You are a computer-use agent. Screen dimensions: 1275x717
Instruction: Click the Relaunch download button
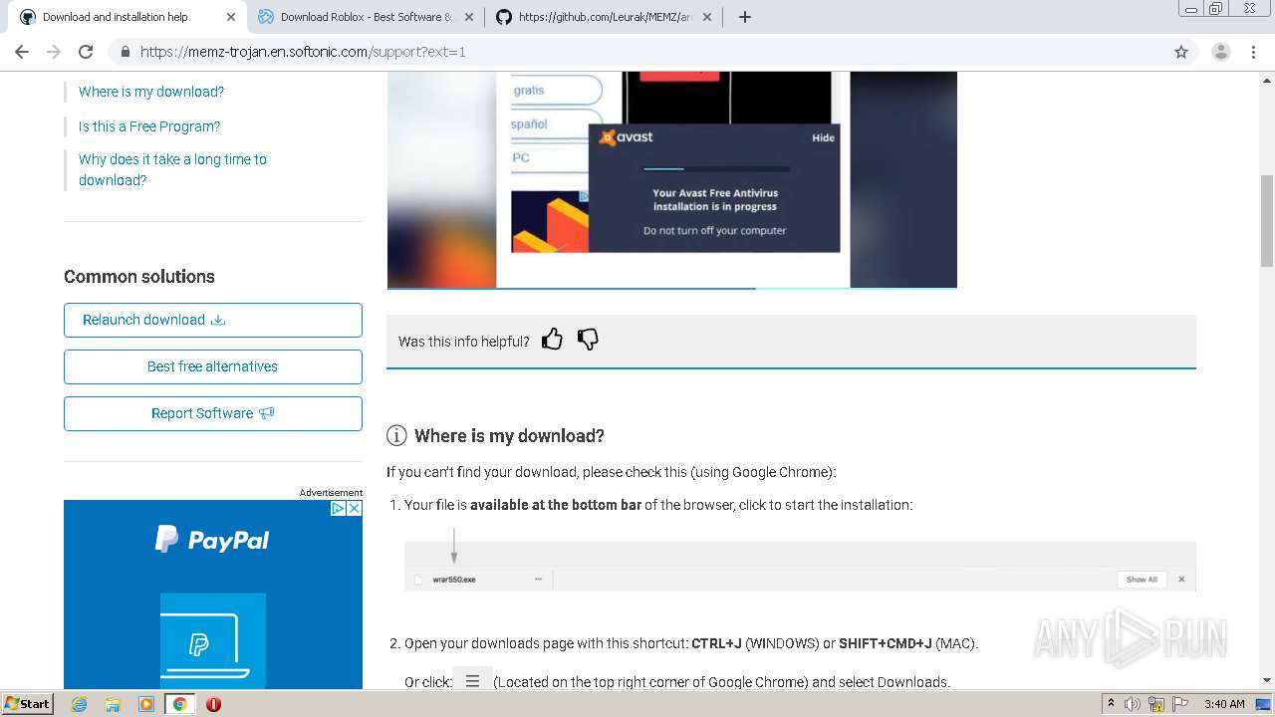213,320
